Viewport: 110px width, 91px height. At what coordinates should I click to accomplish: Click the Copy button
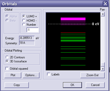(17, 85)
